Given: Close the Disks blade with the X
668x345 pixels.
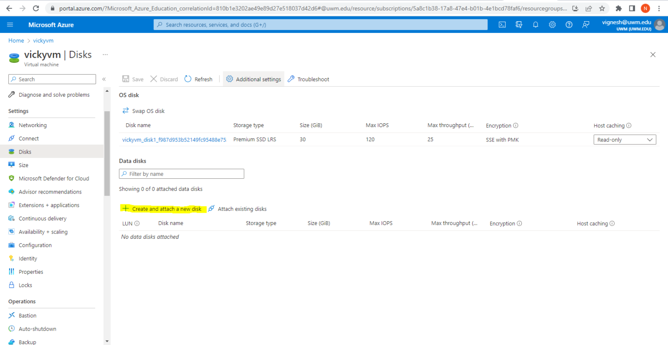Looking at the screenshot, I should pos(653,55).
